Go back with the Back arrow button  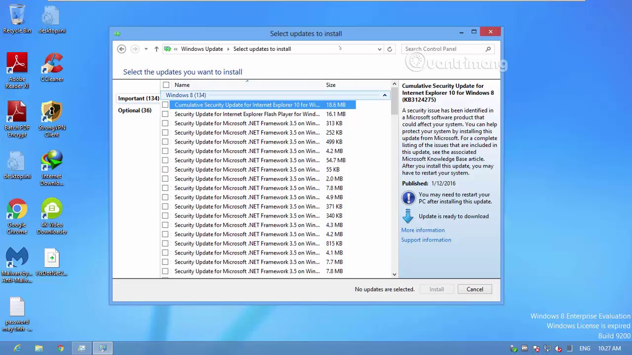121,49
